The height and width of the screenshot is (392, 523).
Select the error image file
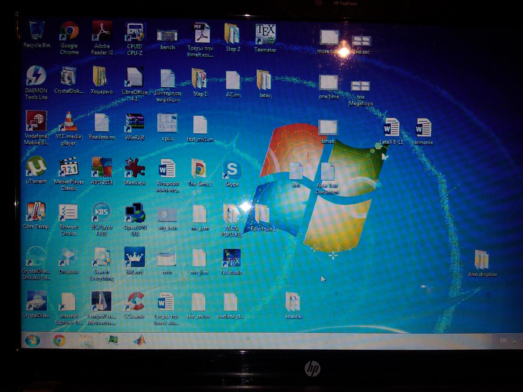tap(166, 260)
